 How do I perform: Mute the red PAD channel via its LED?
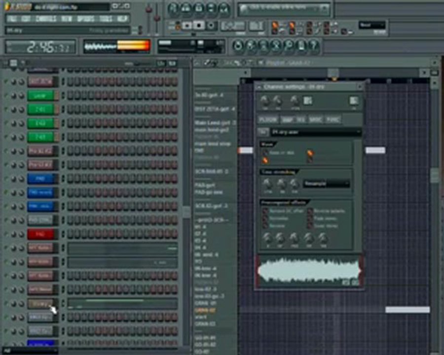pos(5,234)
